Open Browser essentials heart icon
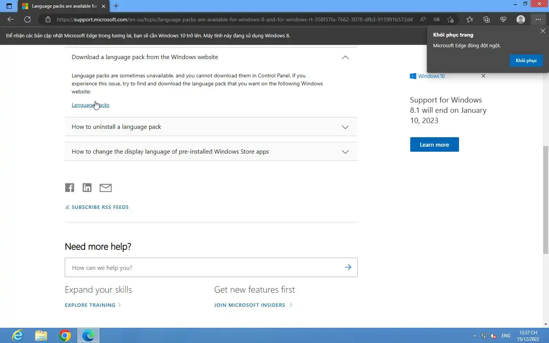Viewport: 549px width, 343px height. click(x=503, y=19)
